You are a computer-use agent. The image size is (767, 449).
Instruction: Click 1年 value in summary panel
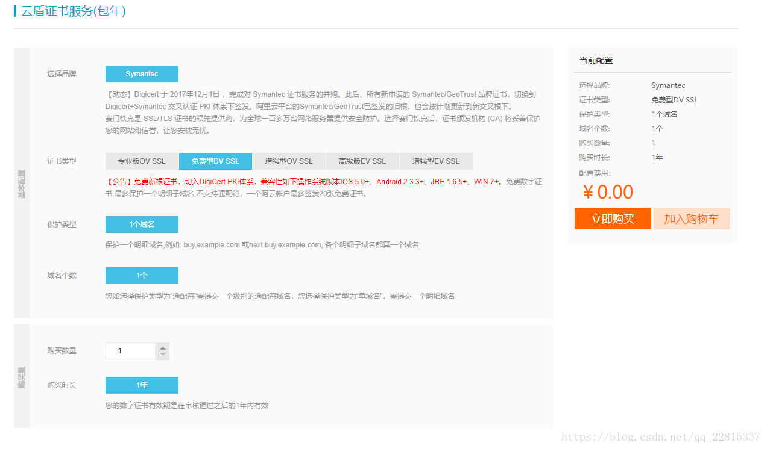(657, 158)
